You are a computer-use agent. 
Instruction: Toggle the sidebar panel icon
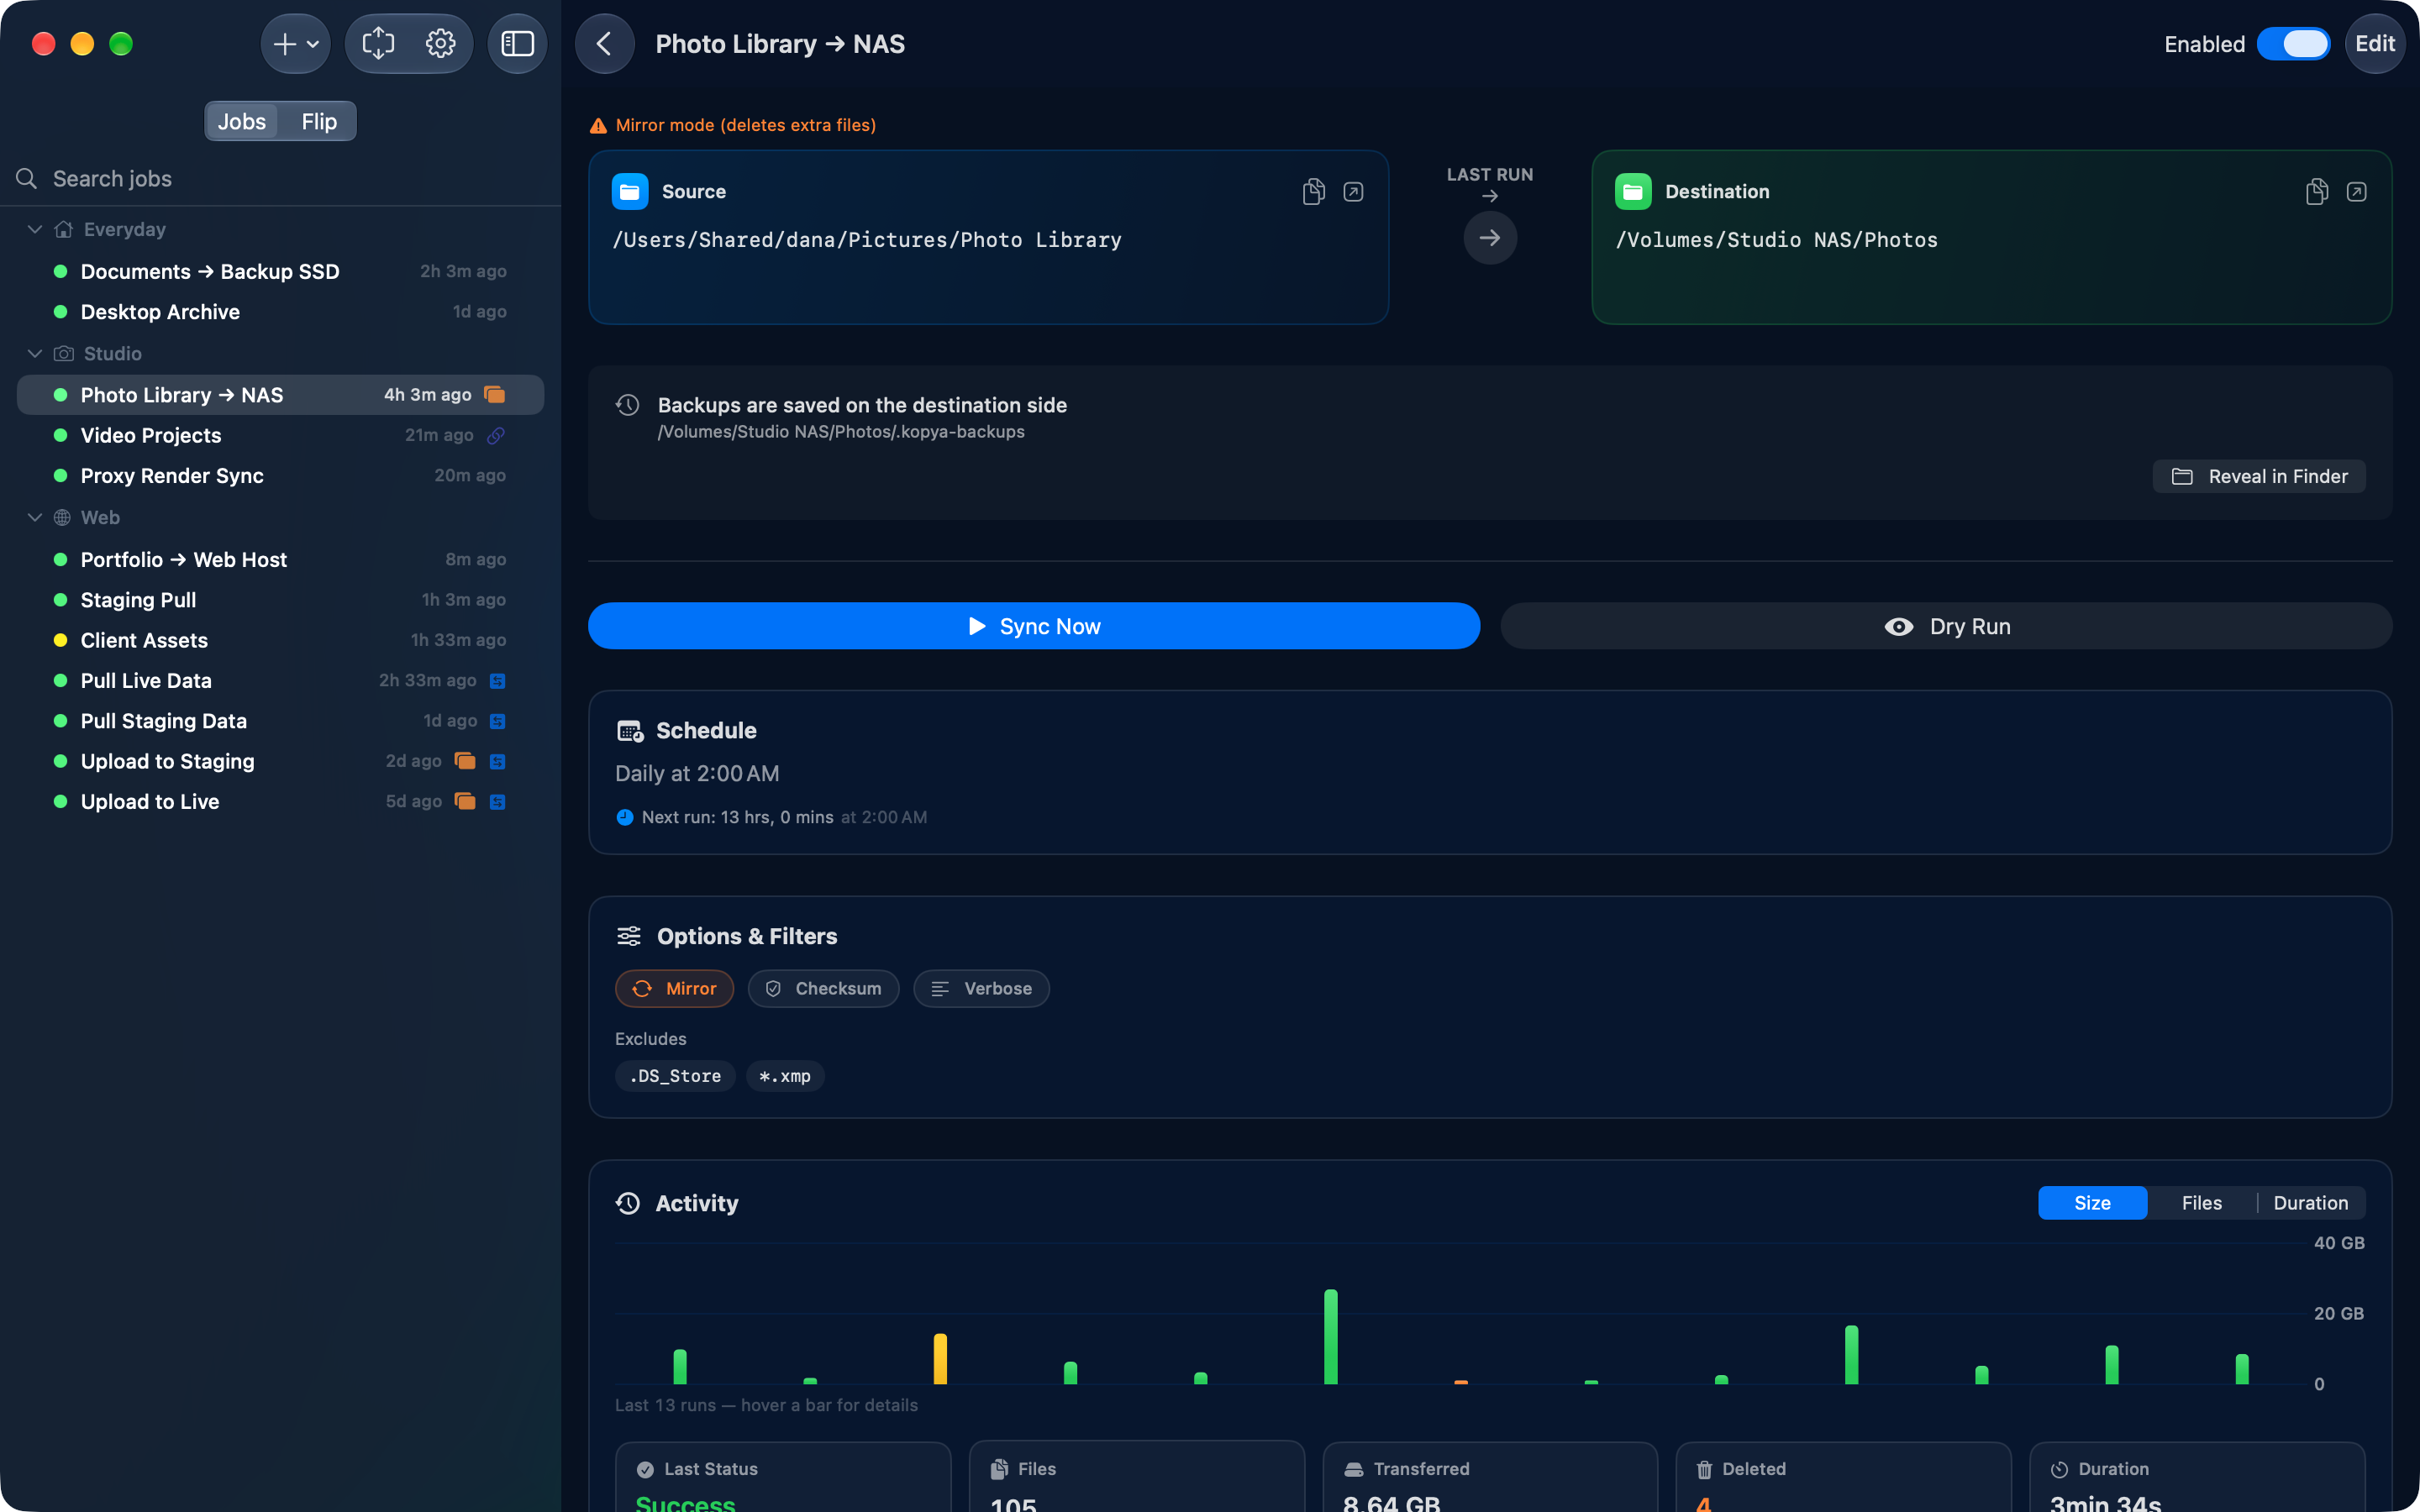[517, 44]
